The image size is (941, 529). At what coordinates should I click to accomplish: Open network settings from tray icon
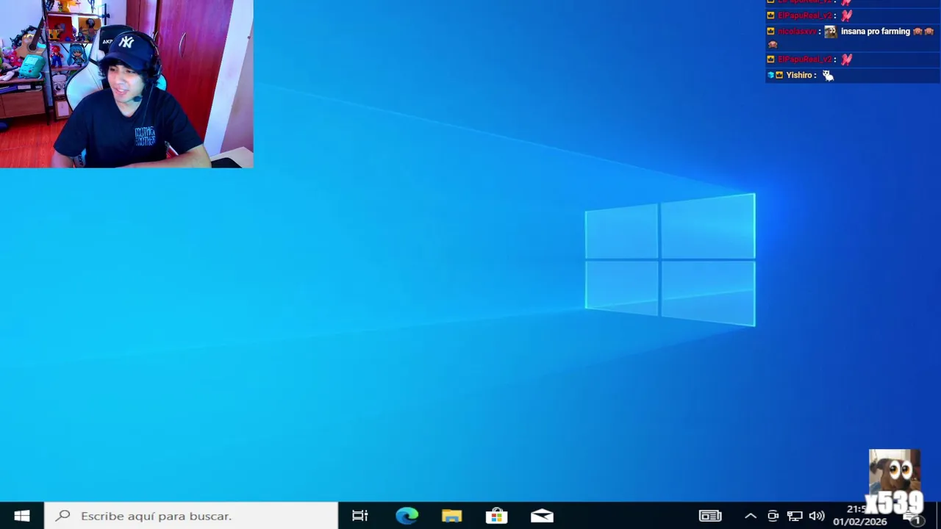[795, 516]
